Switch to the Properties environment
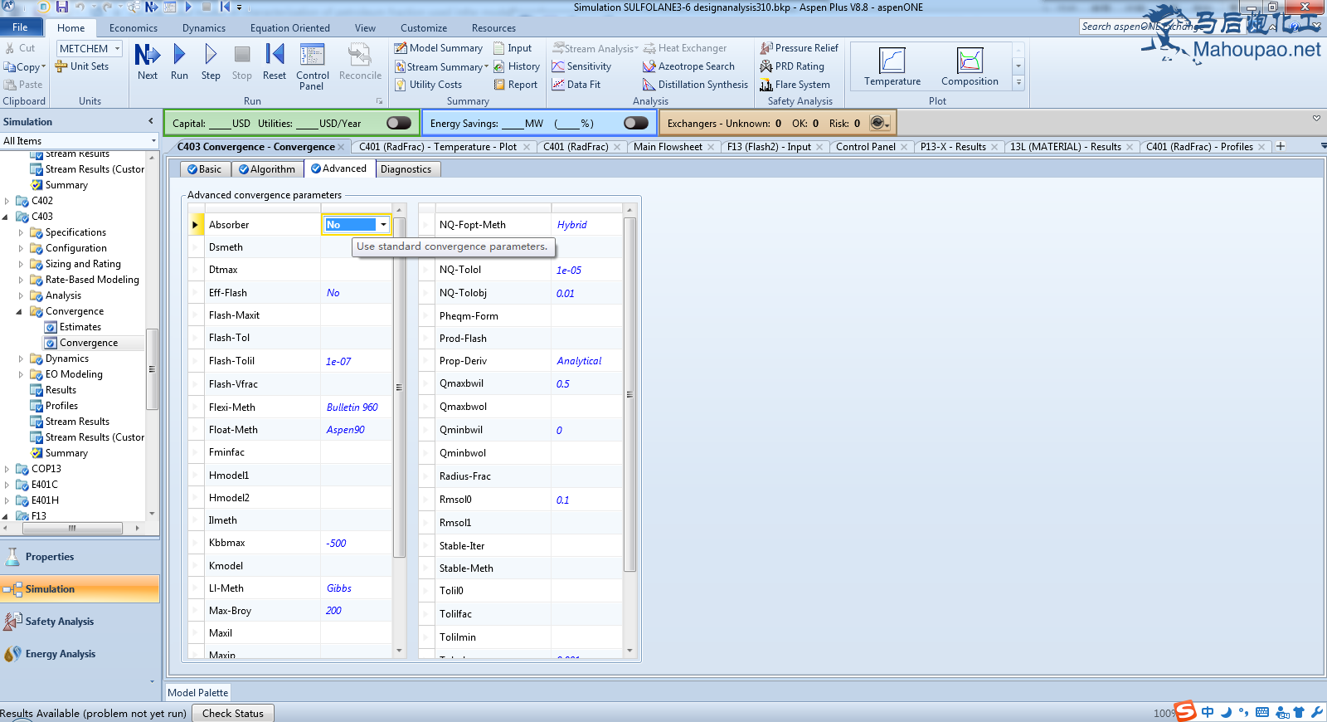 point(80,557)
